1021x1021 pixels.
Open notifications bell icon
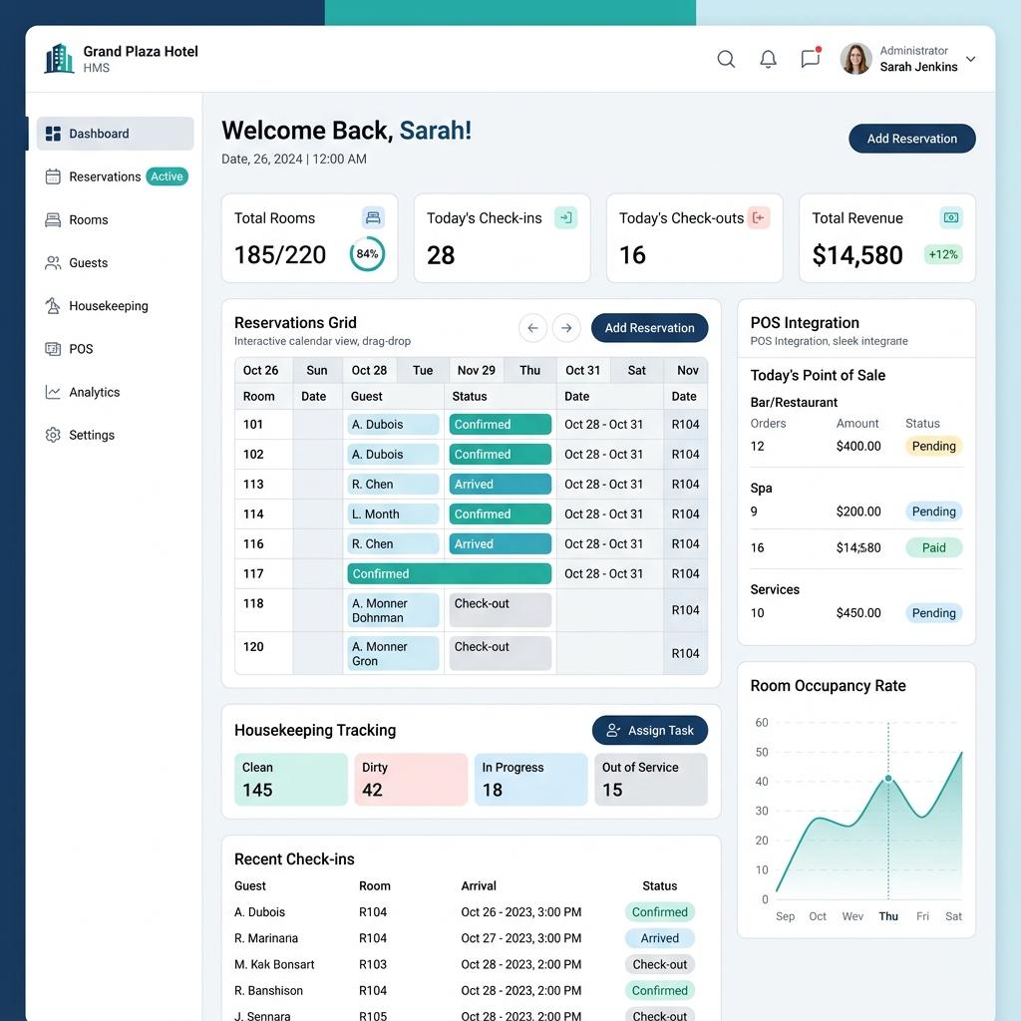(x=769, y=59)
